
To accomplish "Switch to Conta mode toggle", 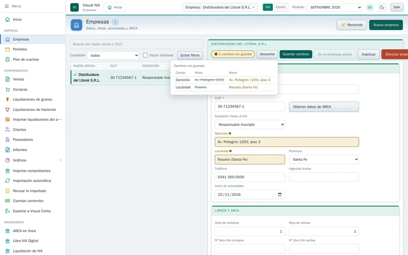I will pos(280,7).
